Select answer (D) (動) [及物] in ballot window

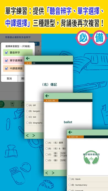tap(47, 160)
